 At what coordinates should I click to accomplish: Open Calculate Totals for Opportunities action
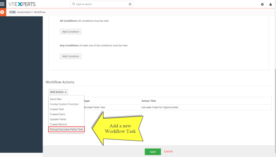pyautogui.click(x=160, y=107)
